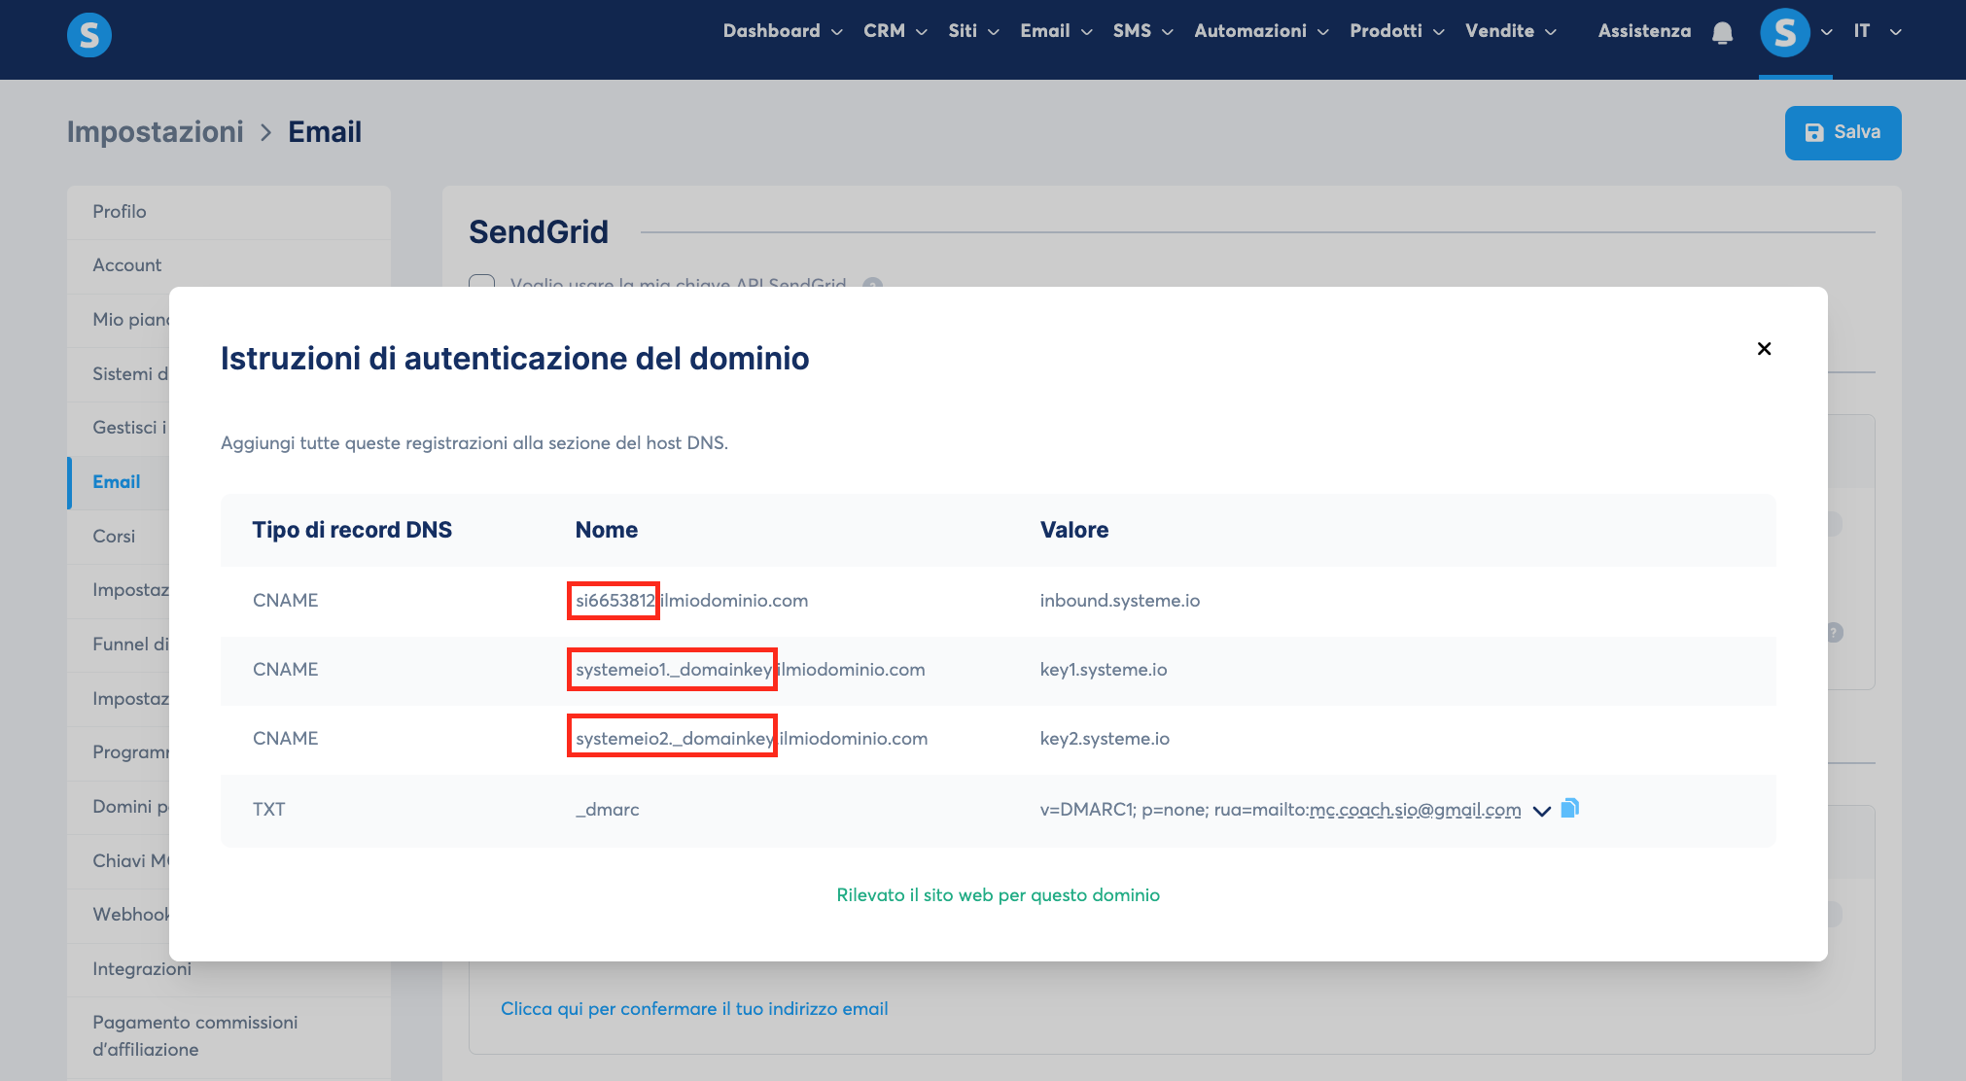Open the IT language selector
This screenshot has width=1966, height=1081.
click(1877, 31)
